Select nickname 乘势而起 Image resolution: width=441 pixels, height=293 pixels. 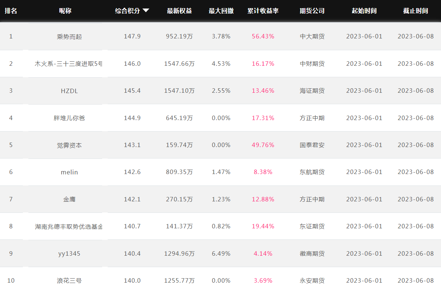pyautogui.click(x=69, y=37)
